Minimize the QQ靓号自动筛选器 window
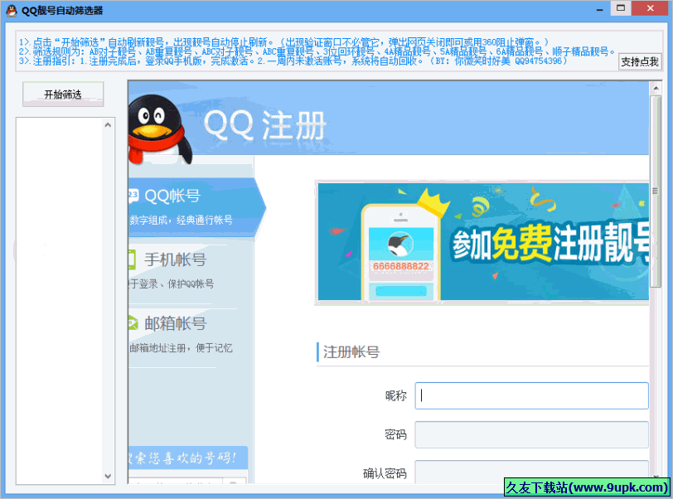 (x=599, y=9)
